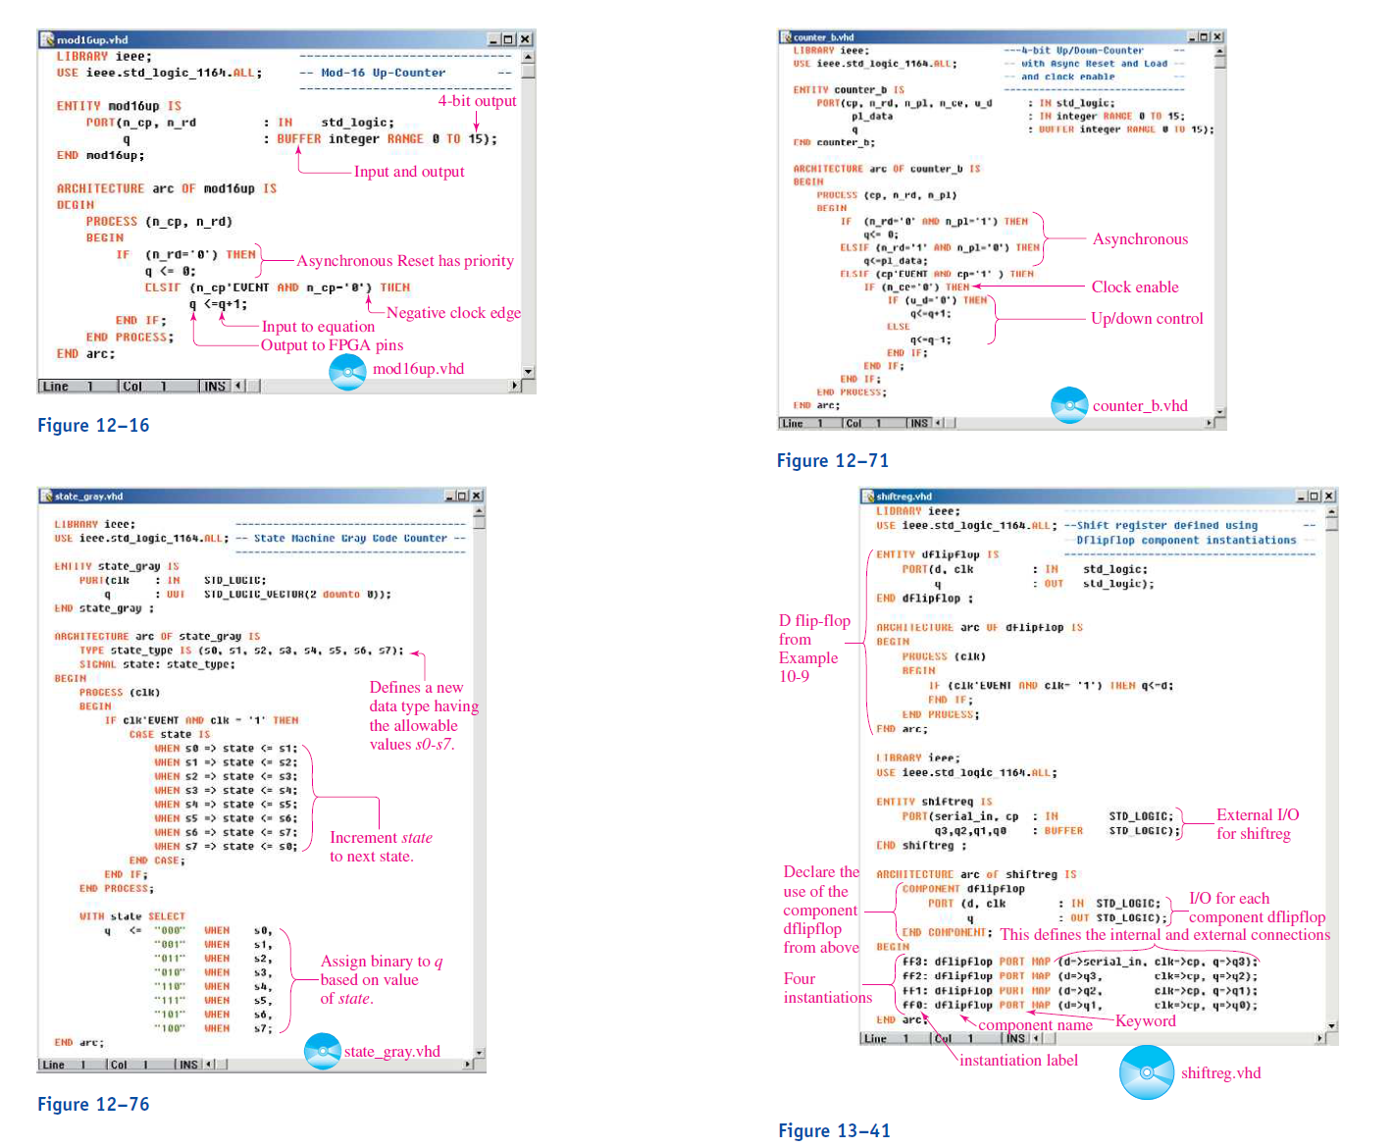The width and height of the screenshot is (1395, 1147).
Task: Click the 'ARCHITECTURE arc OF mod16up IS' line
Action: (167, 188)
